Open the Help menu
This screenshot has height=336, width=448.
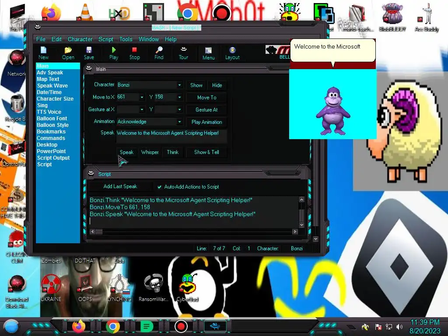pos(171,39)
